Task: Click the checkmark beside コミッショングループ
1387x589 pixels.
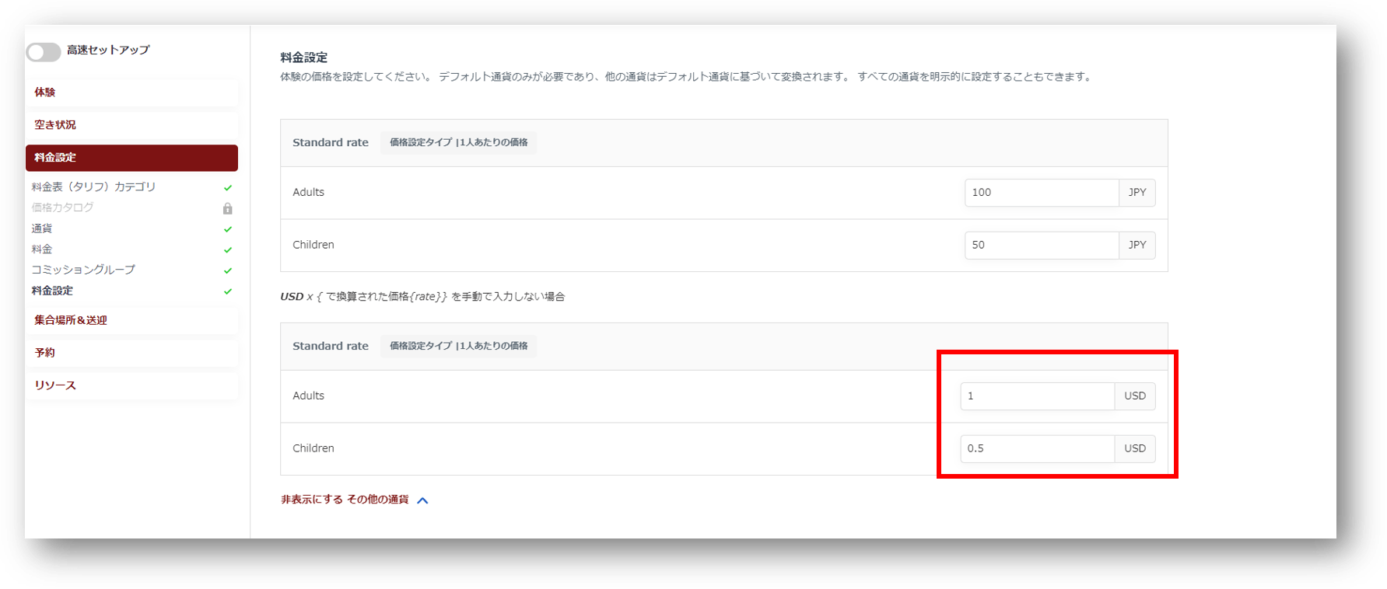Action: pos(228,270)
